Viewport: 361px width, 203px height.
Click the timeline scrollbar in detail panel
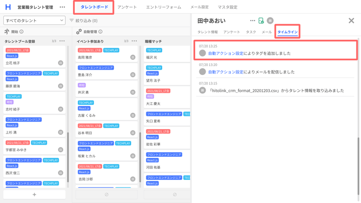pos(358,166)
